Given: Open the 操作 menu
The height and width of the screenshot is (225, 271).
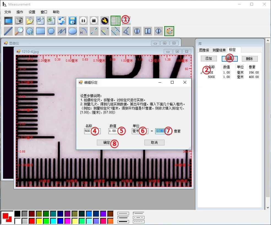Looking at the screenshot, I should 20,12.
